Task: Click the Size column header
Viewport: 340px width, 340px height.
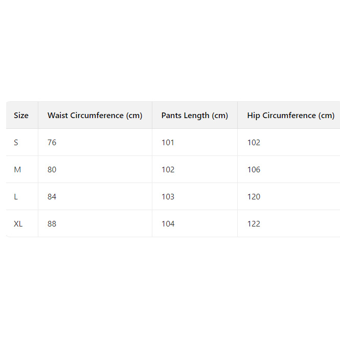Action: (21, 116)
